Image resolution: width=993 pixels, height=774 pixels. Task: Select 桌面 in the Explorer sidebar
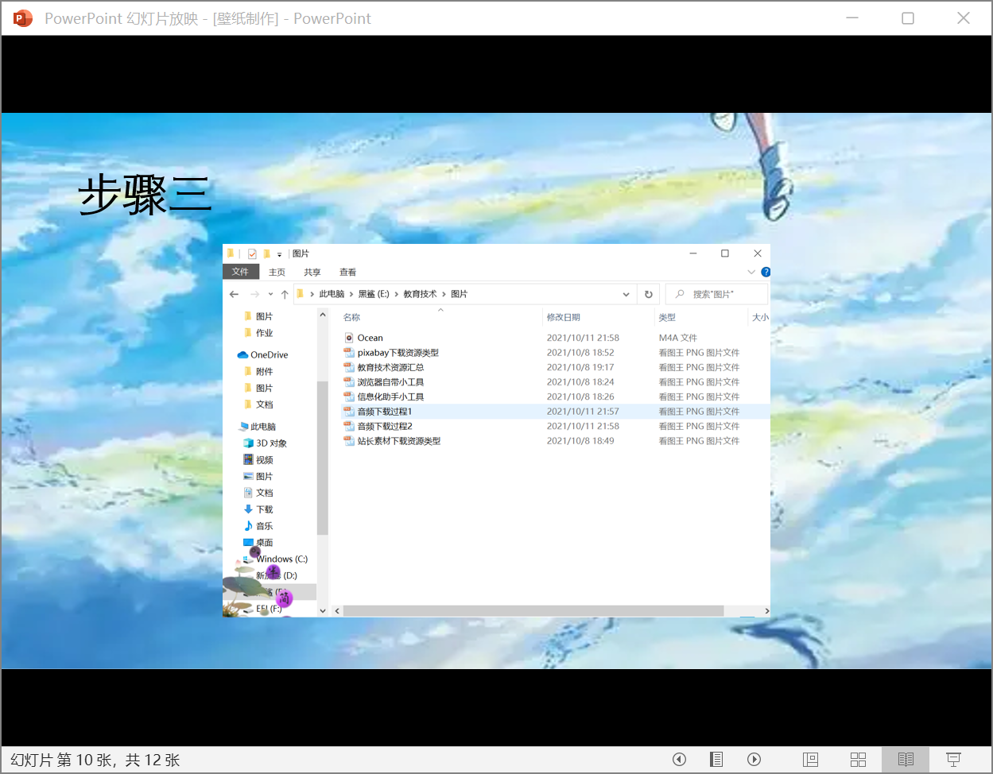pyautogui.click(x=258, y=543)
